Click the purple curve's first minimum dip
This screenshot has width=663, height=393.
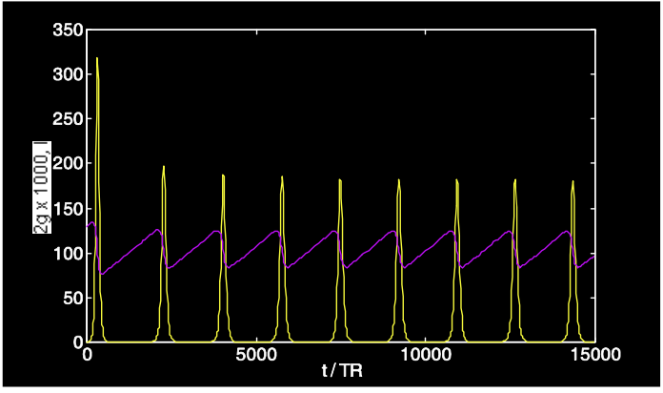102,274
